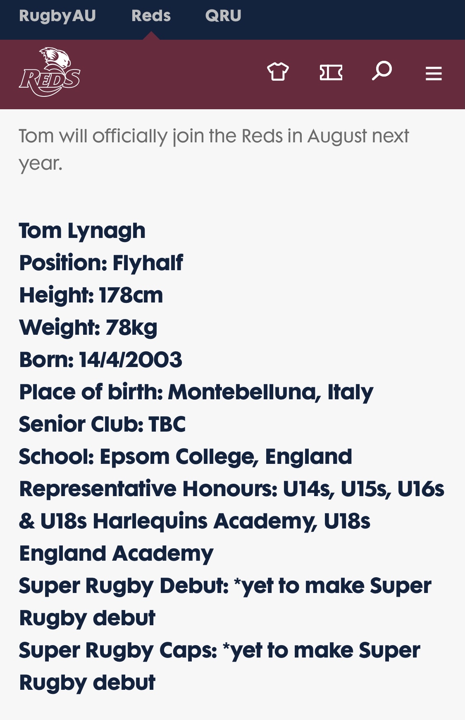Switch to the RugbyAU tab
Viewport: 465px width, 720px height.
[57, 16]
